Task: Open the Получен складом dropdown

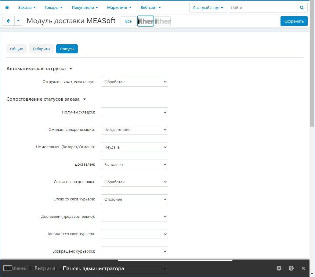Action: pos(135,112)
